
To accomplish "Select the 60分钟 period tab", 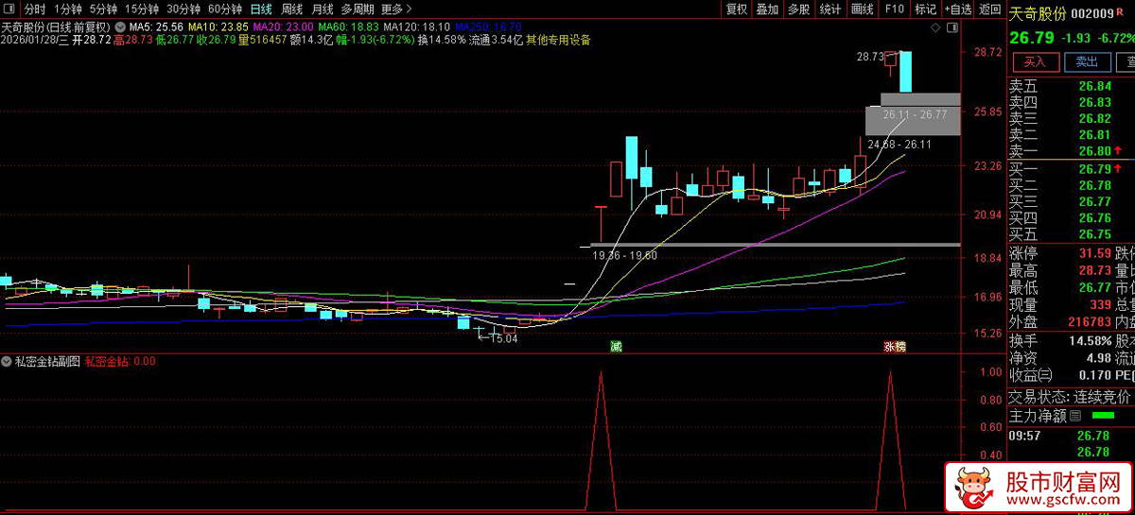I will coord(224,9).
